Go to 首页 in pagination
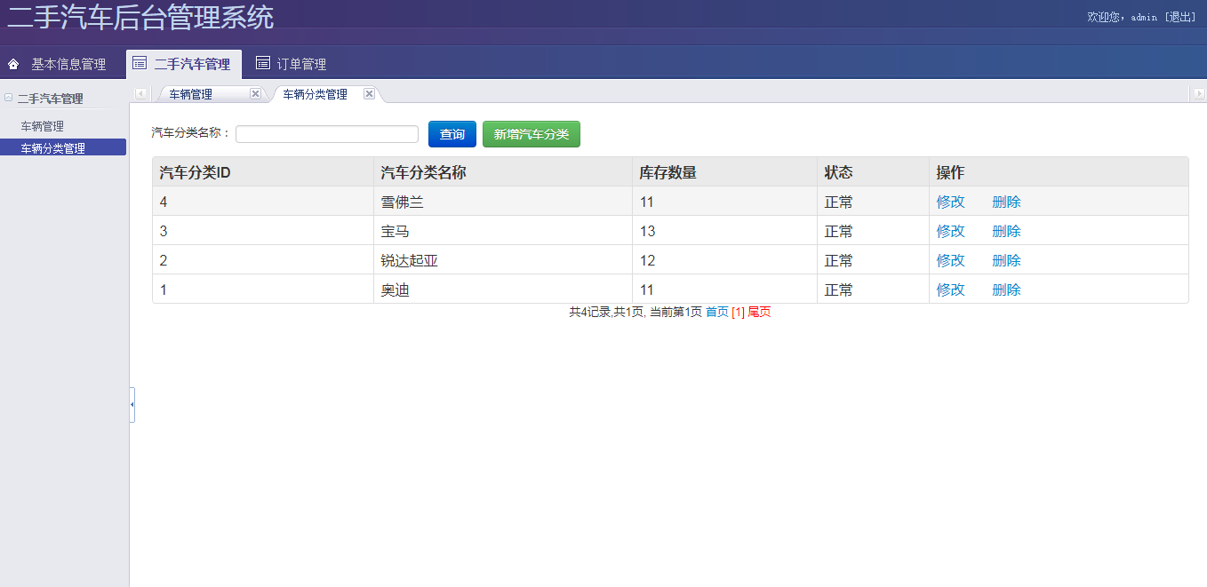The width and height of the screenshot is (1207, 587). [x=716, y=312]
